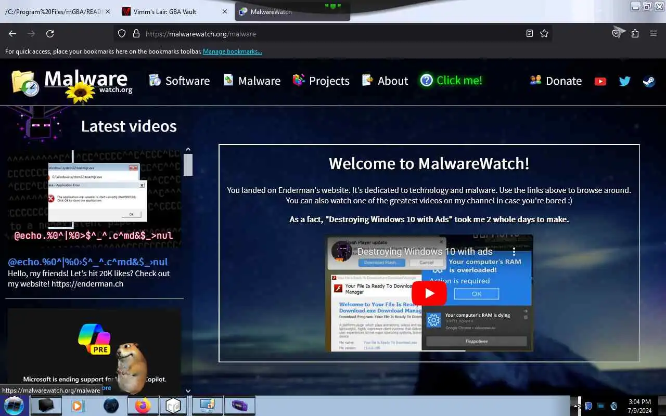Click the tray volume speaker icon
This screenshot has height=416, width=666.
(x=613, y=406)
